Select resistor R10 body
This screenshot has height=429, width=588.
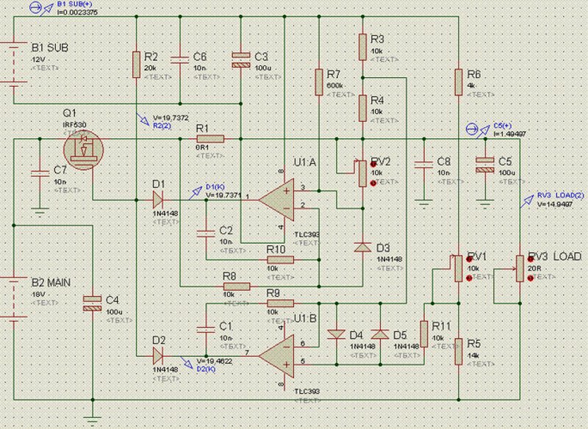click(280, 259)
